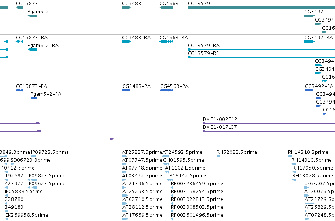Select EST label RP003022813.5prime

197,199
